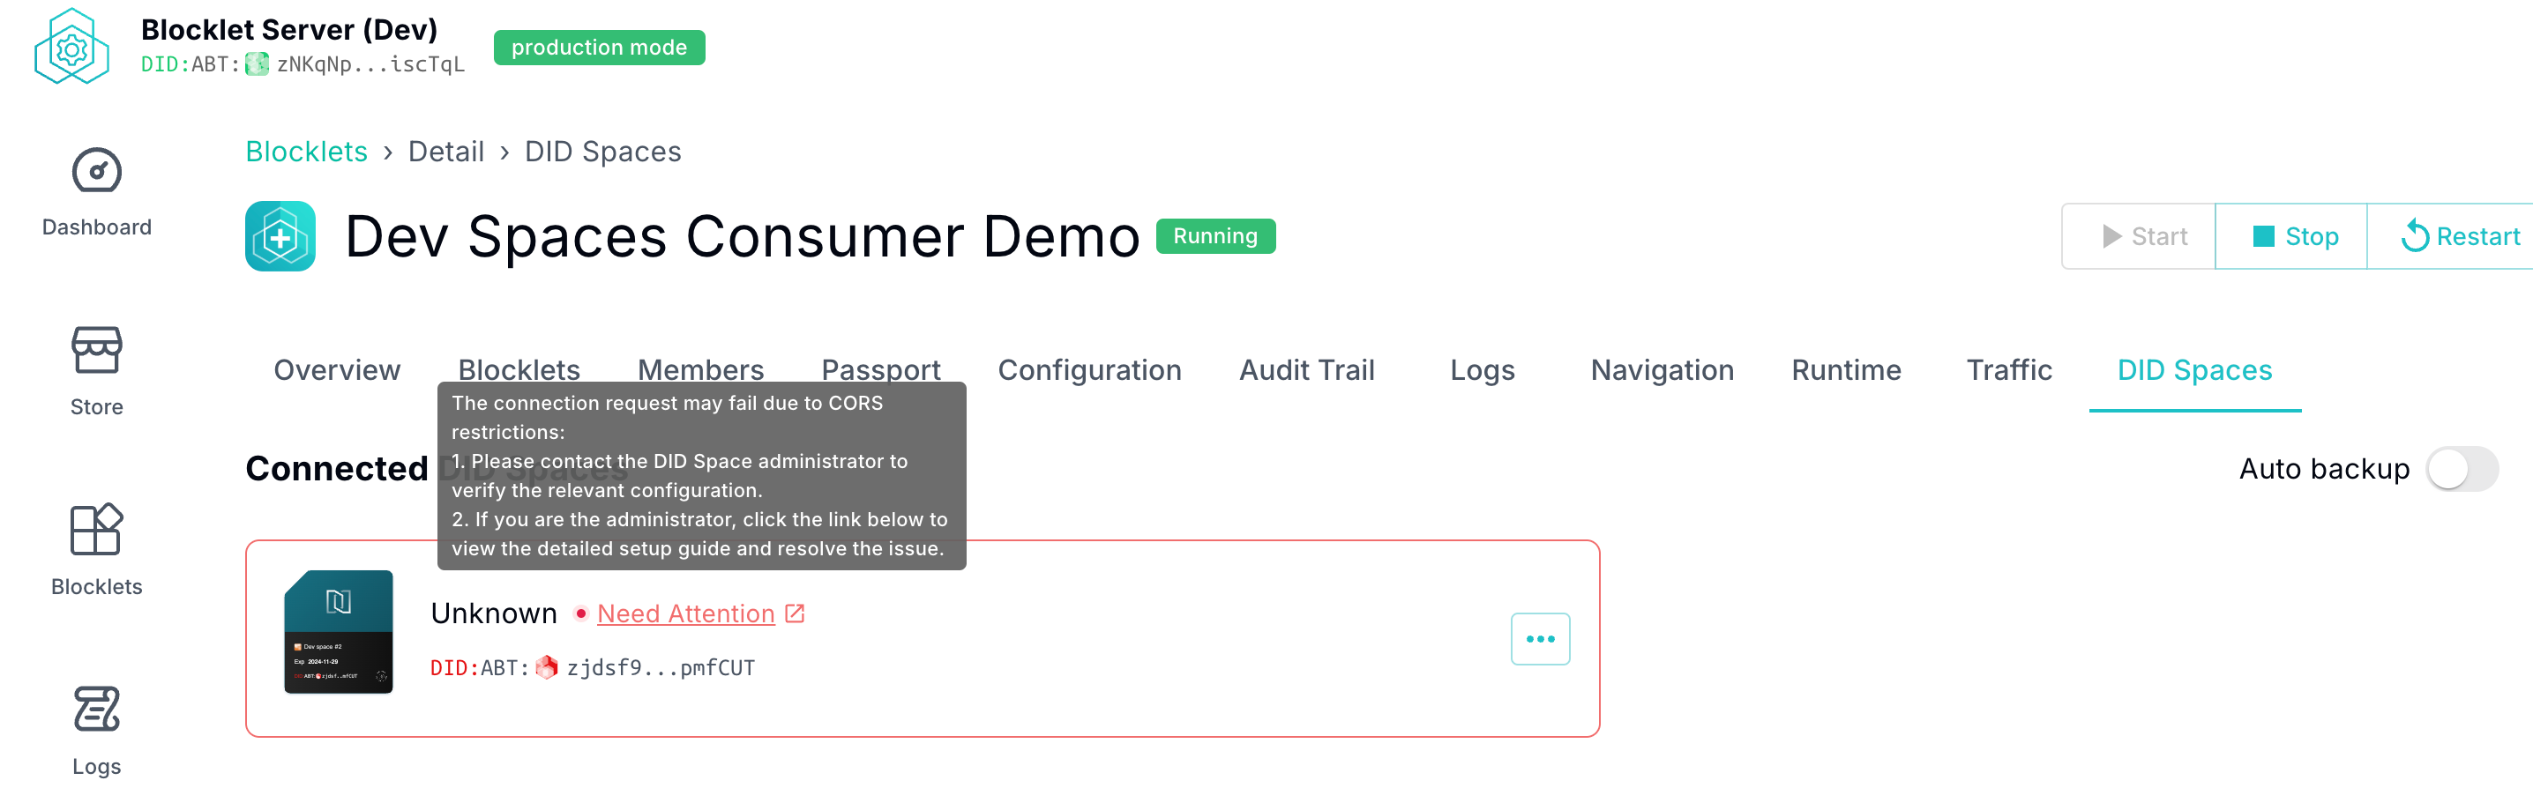Stop the running blocklet

click(x=2293, y=237)
